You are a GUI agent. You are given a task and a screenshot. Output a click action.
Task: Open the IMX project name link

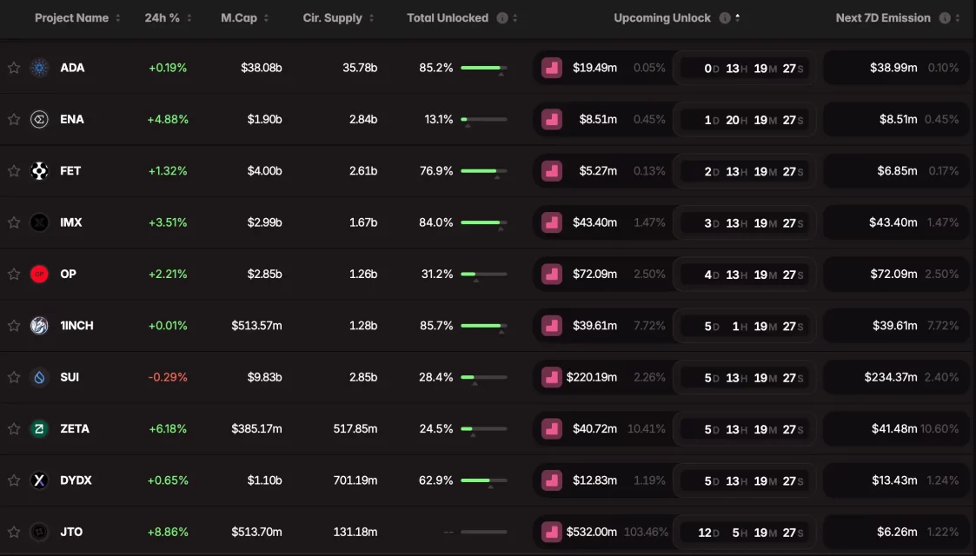(x=71, y=222)
